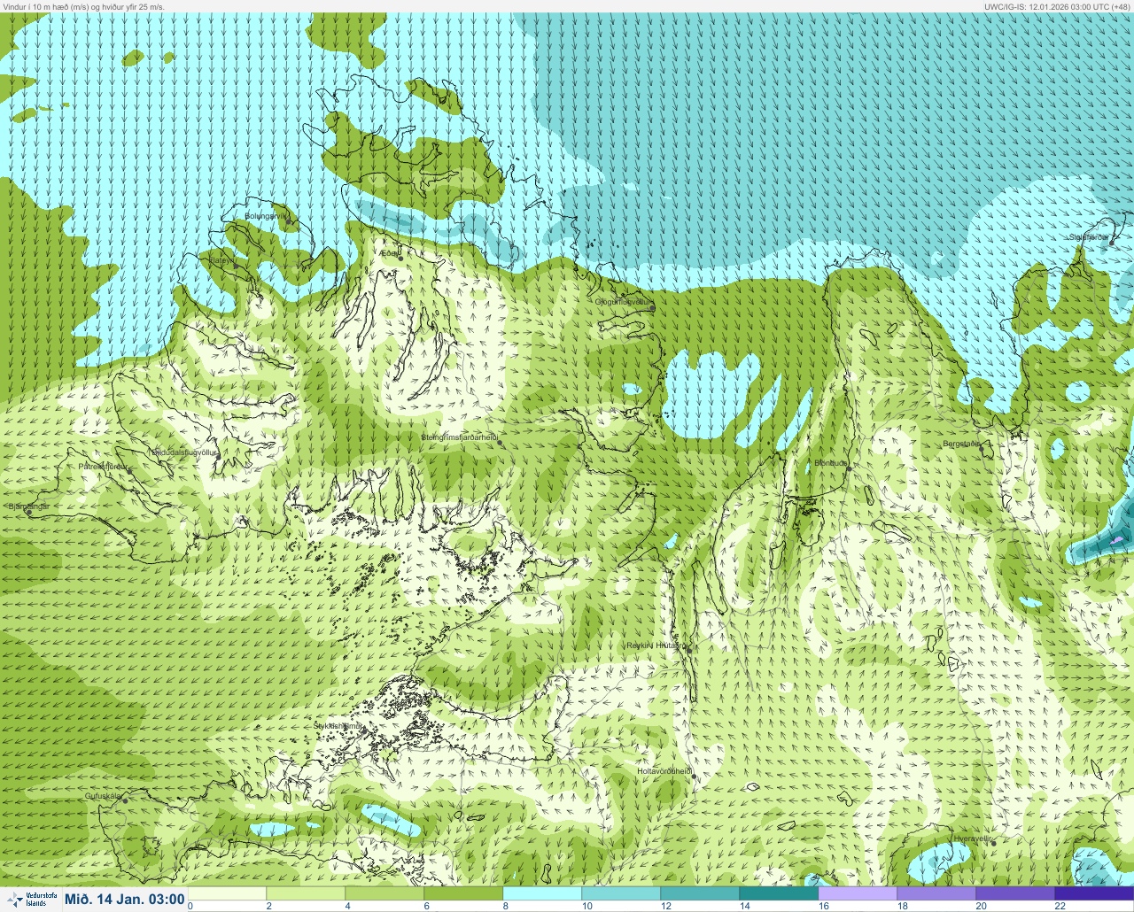Select the 18–20 m/s purple legend swatch
This screenshot has height=912, width=1134.
pos(936,893)
